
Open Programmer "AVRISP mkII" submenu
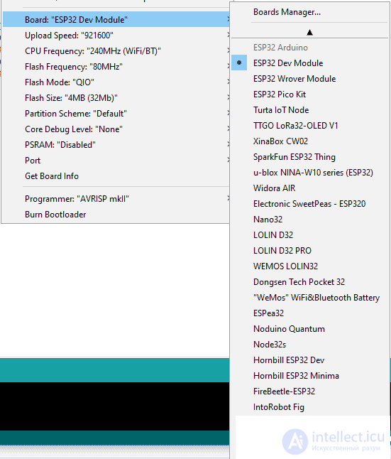(116, 199)
